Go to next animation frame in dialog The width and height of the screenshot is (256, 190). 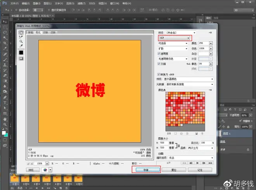204,163
